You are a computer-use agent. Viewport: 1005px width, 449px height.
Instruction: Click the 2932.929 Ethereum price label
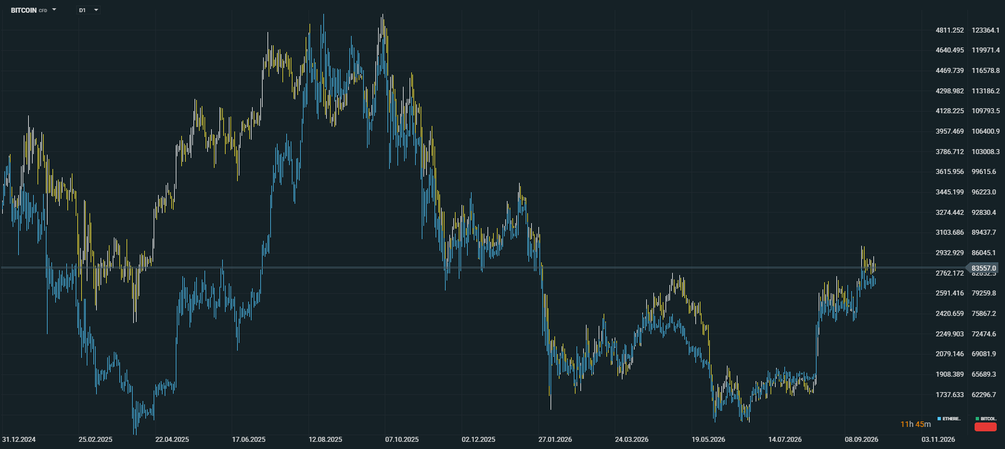coord(950,253)
